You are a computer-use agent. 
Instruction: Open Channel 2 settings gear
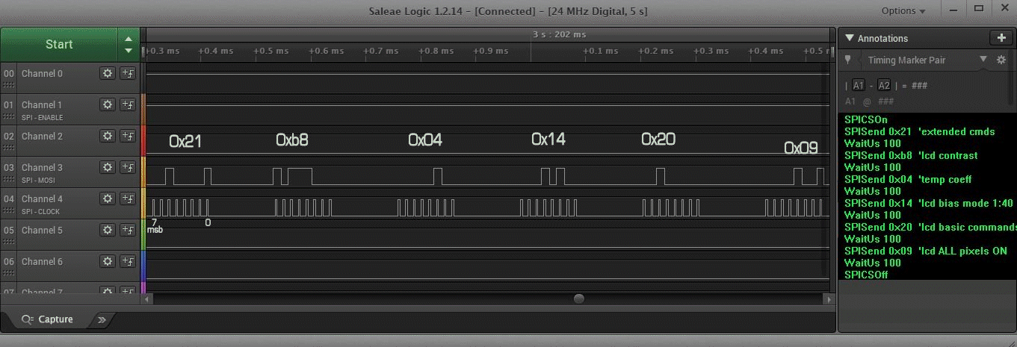(x=108, y=136)
